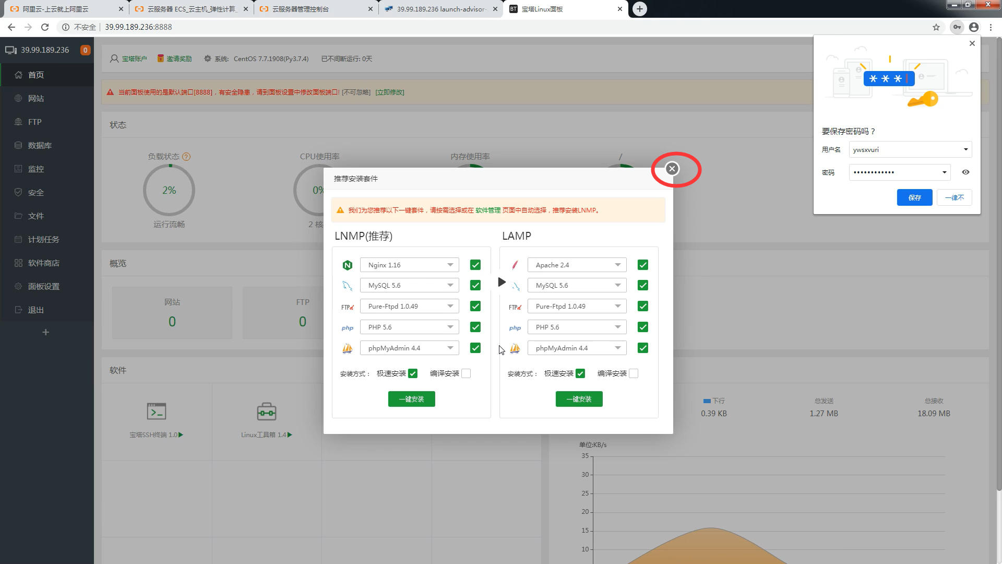The height and width of the screenshot is (564, 1002).
Task: Close the save password popup
Action: tap(972, 43)
